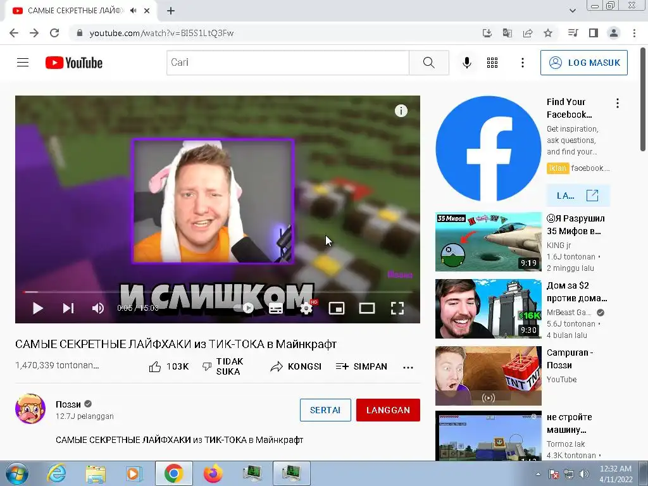Subscribe using LANGGAN button
Screen dimensions: 648x486
(388, 410)
